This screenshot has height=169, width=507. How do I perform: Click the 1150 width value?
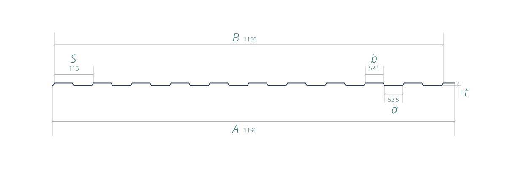pyautogui.click(x=250, y=39)
